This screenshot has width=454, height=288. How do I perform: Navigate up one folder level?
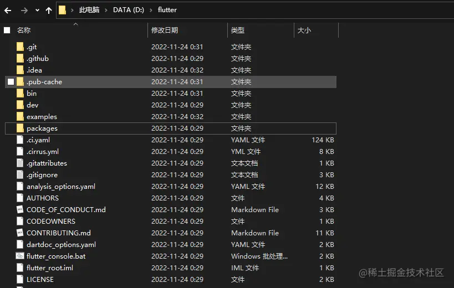click(49, 11)
